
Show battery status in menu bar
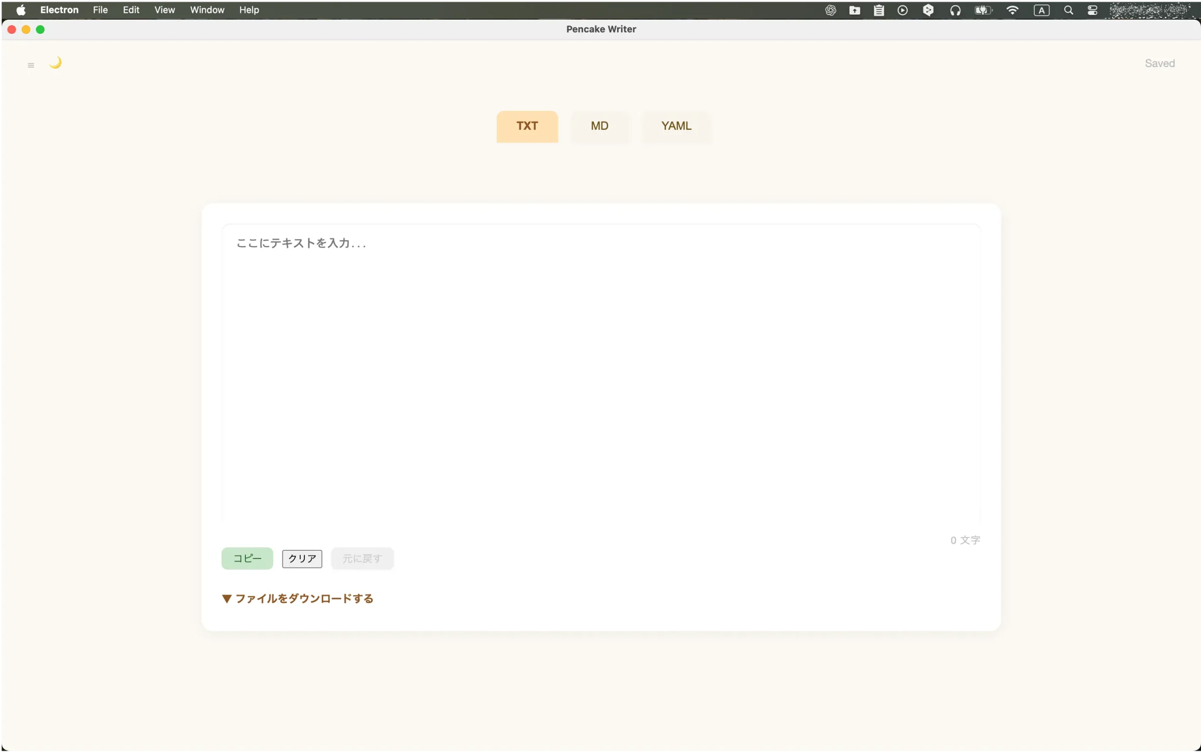[983, 10]
